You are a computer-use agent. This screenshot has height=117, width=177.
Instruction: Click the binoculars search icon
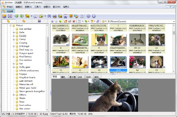click(x=49, y=16)
